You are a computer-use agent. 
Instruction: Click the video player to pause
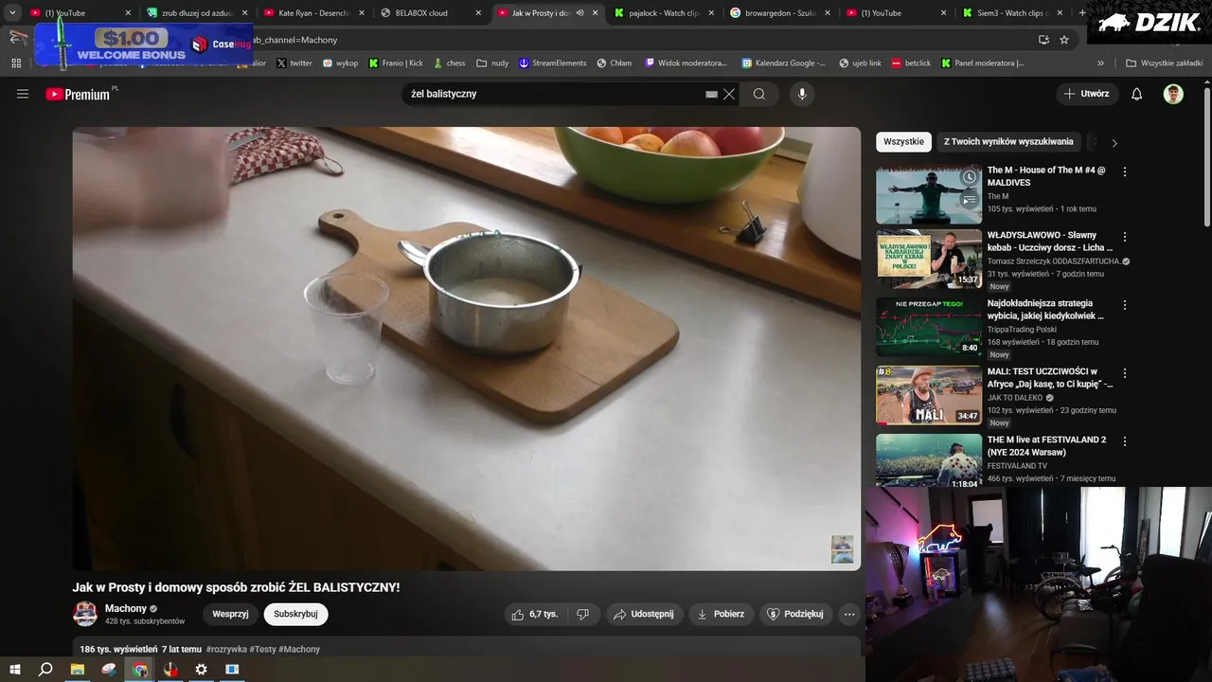(467, 349)
